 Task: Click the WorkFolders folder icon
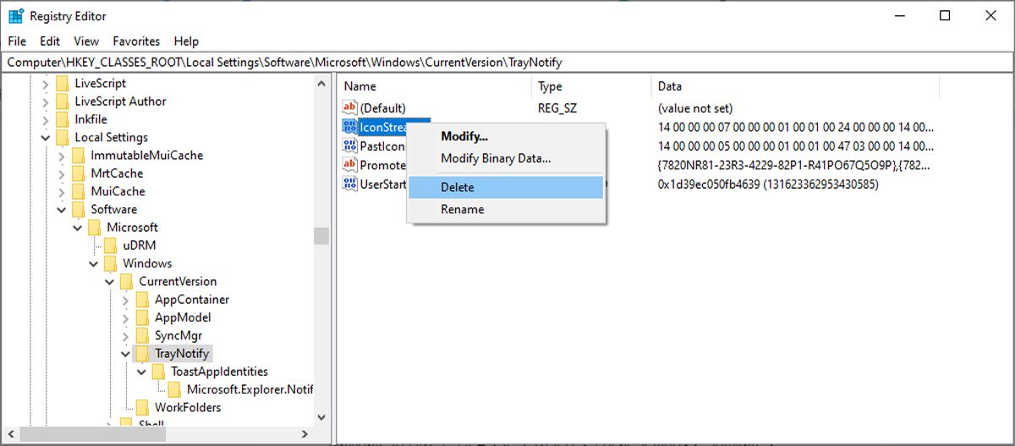(x=142, y=407)
